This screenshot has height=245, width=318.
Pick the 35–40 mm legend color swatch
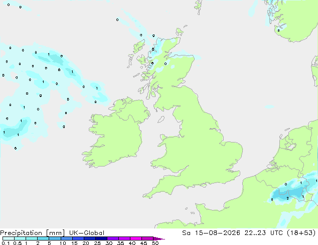[x=124, y=238]
